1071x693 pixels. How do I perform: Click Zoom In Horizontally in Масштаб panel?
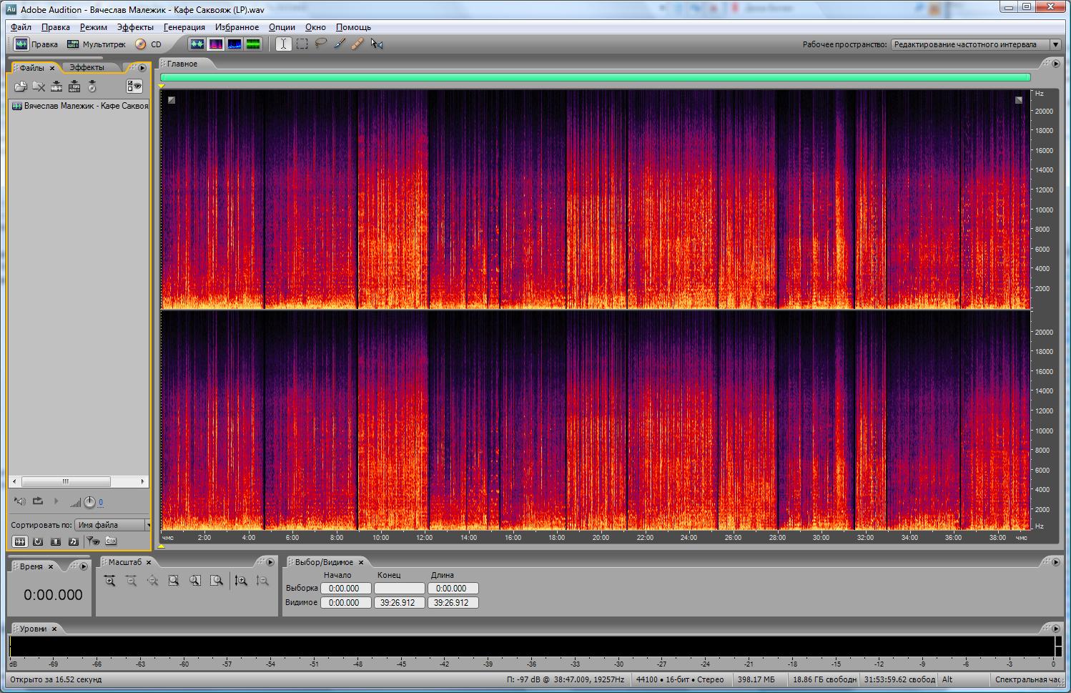(x=109, y=581)
